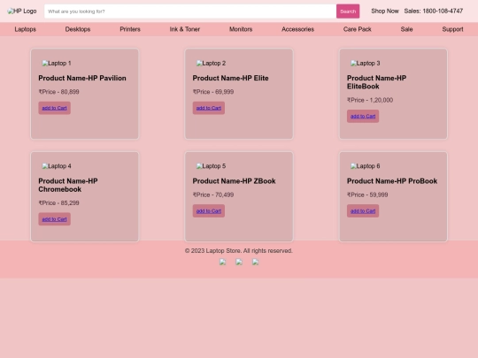This screenshot has height=358, width=478.
Task: Click the middle footer social icon
Action: click(239, 263)
